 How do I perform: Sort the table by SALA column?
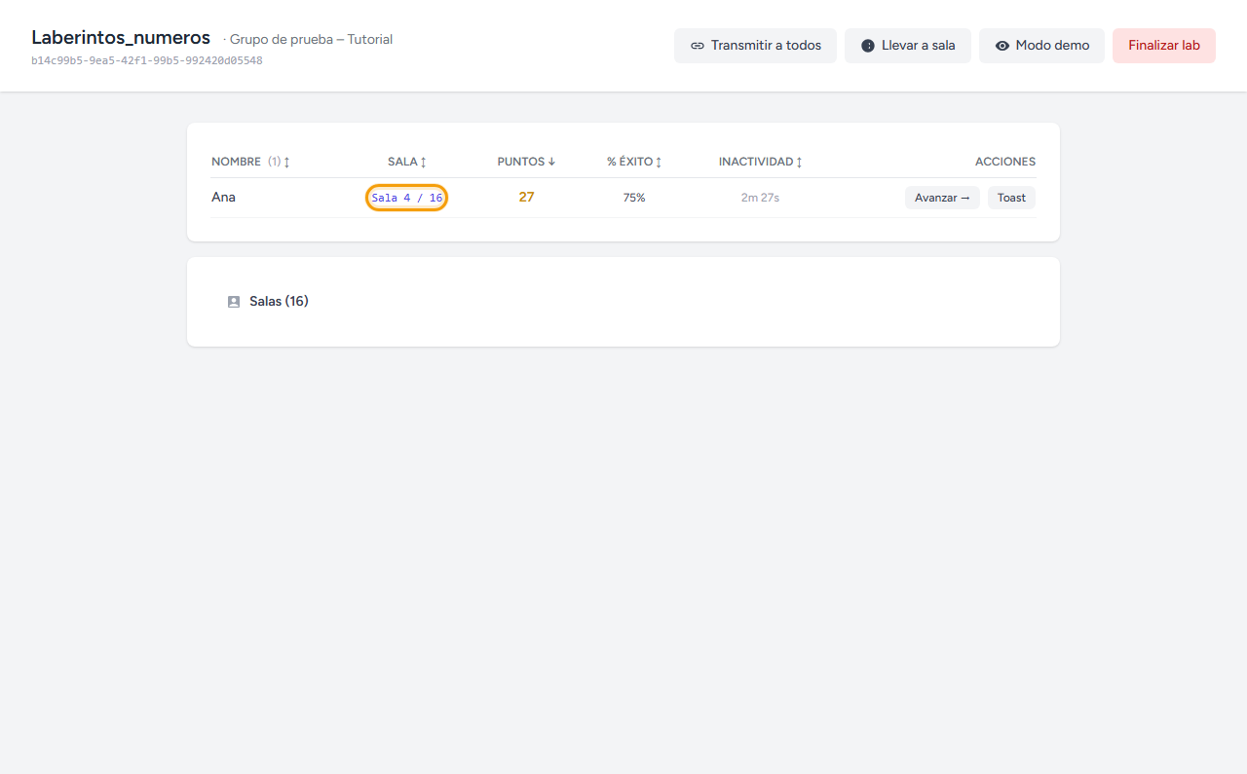click(407, 162)
